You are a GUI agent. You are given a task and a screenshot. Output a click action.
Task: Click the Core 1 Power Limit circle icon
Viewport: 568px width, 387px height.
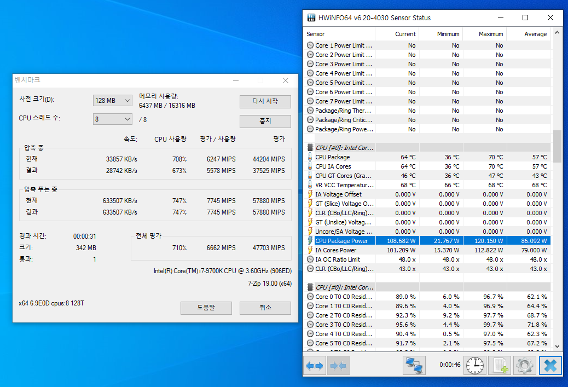coord(310,45)
